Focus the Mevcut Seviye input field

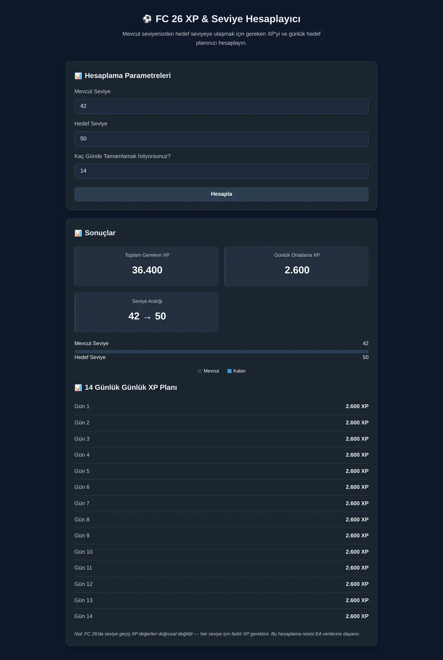coord(221,106)
